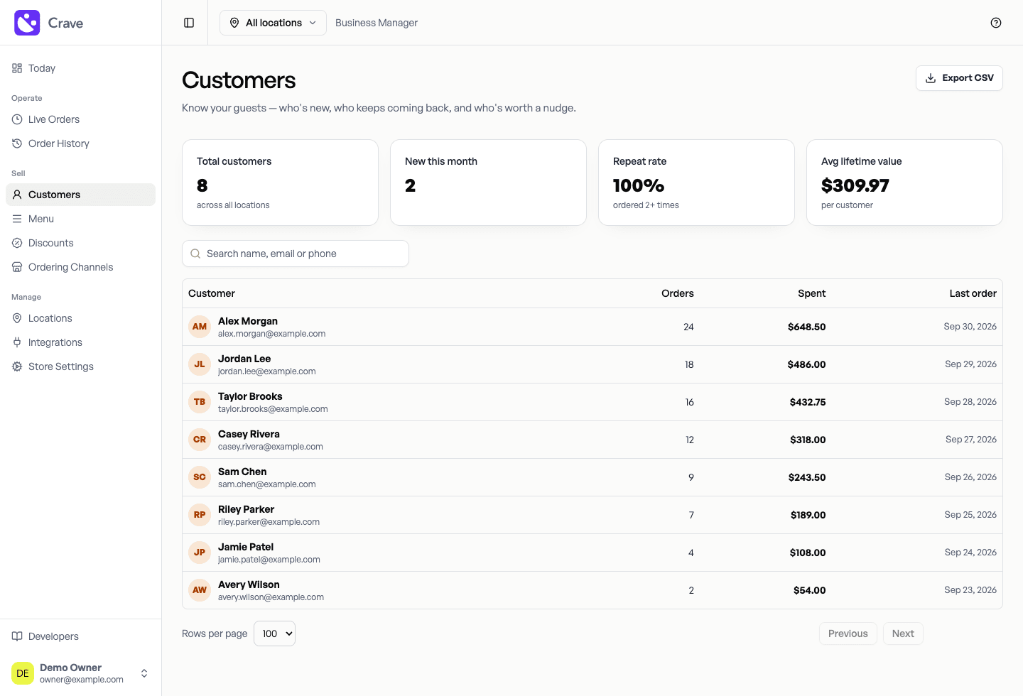Open the help question mark icon
Image resolution: width=1023 pixels, height=696 pixels.
996,23
